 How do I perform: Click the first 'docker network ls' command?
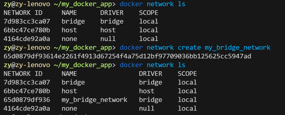click(x=152, y=4)
